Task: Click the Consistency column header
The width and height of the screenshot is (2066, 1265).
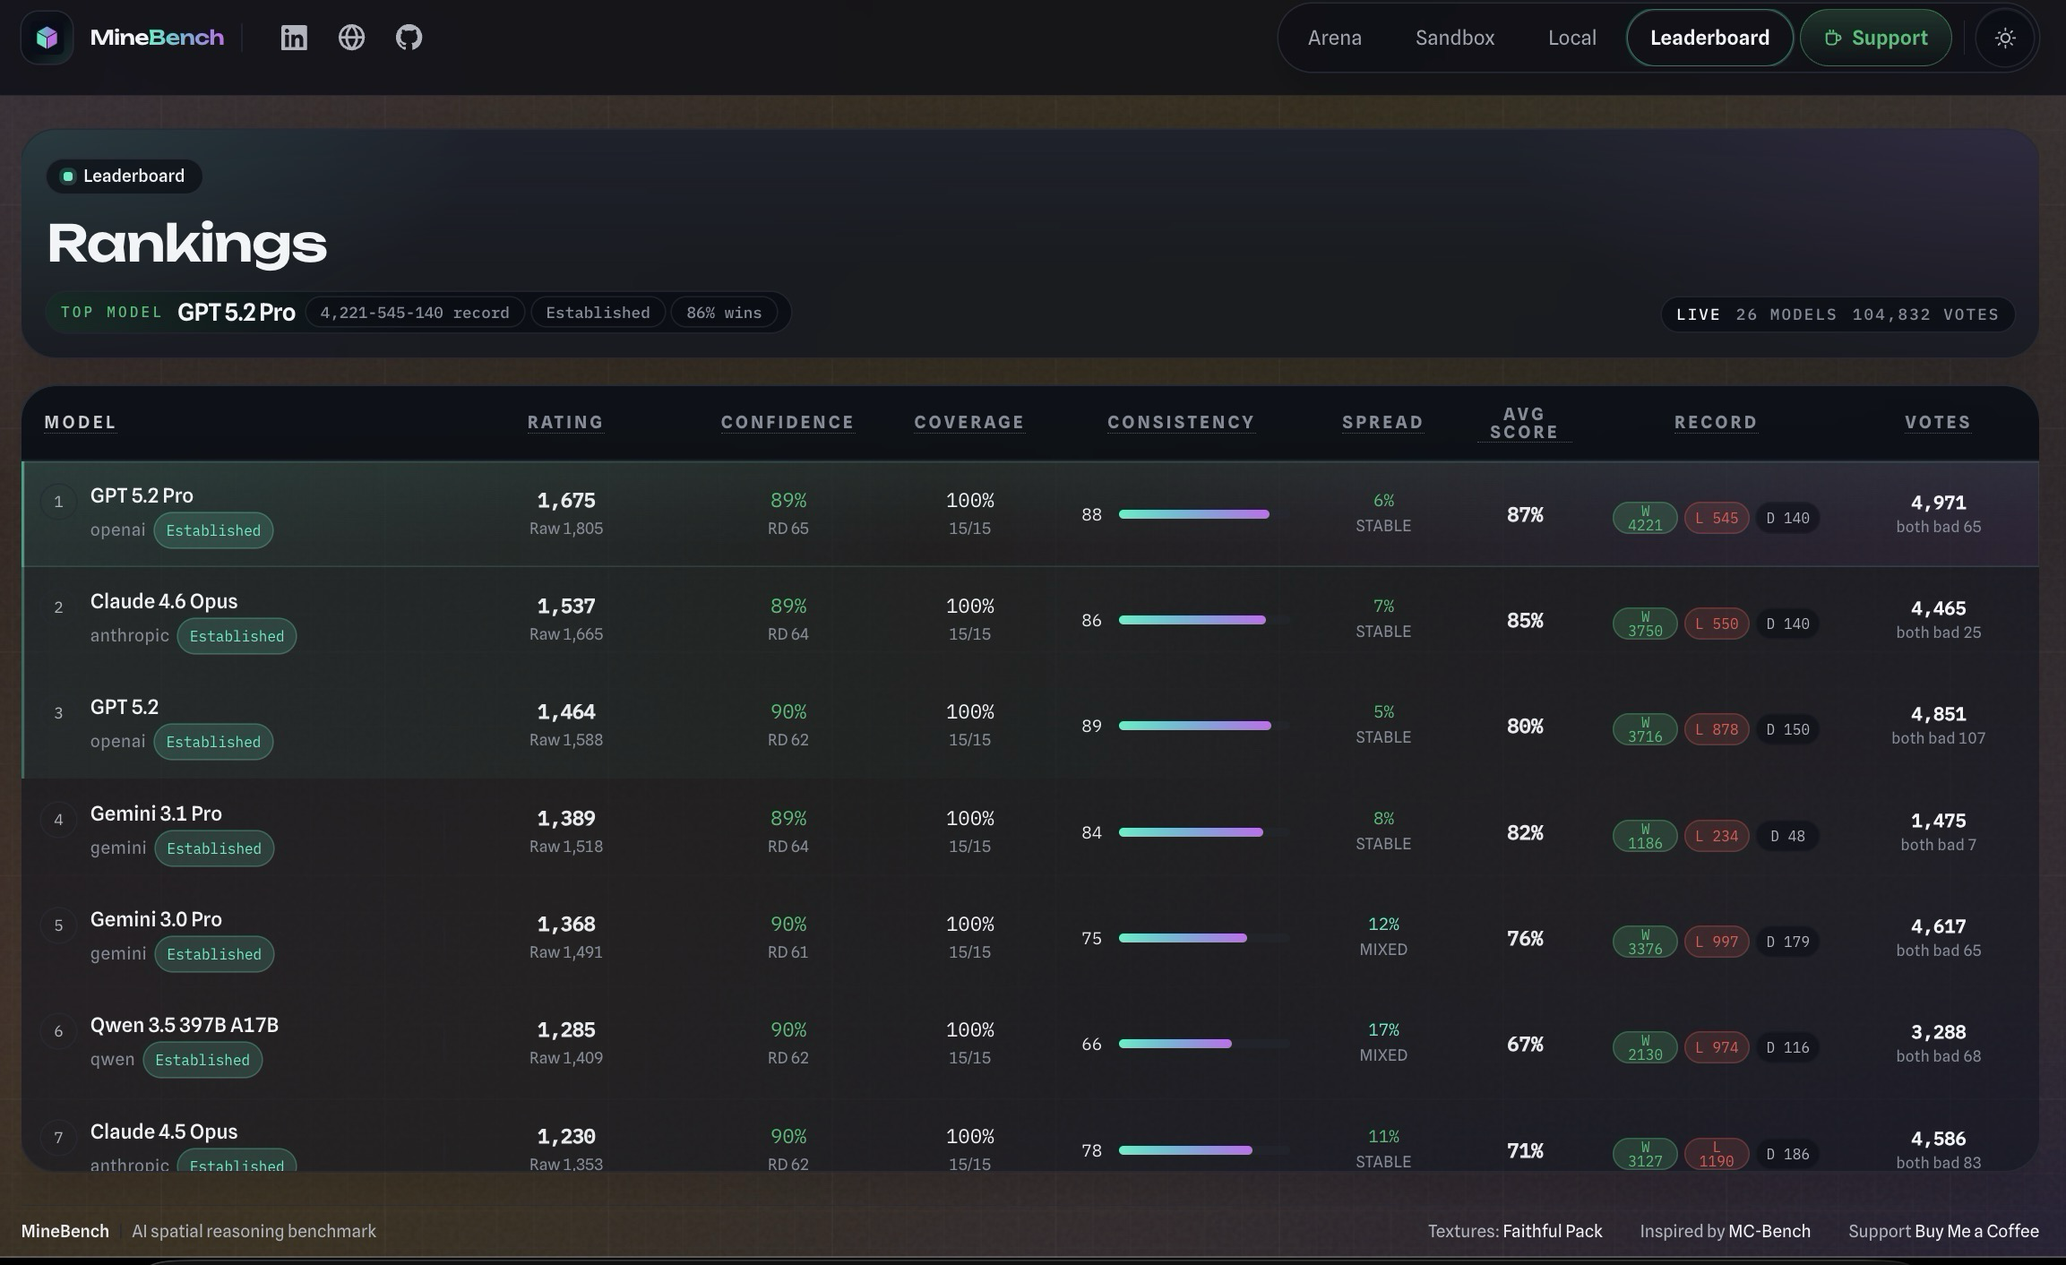Action: click(x=1180, y=422)
